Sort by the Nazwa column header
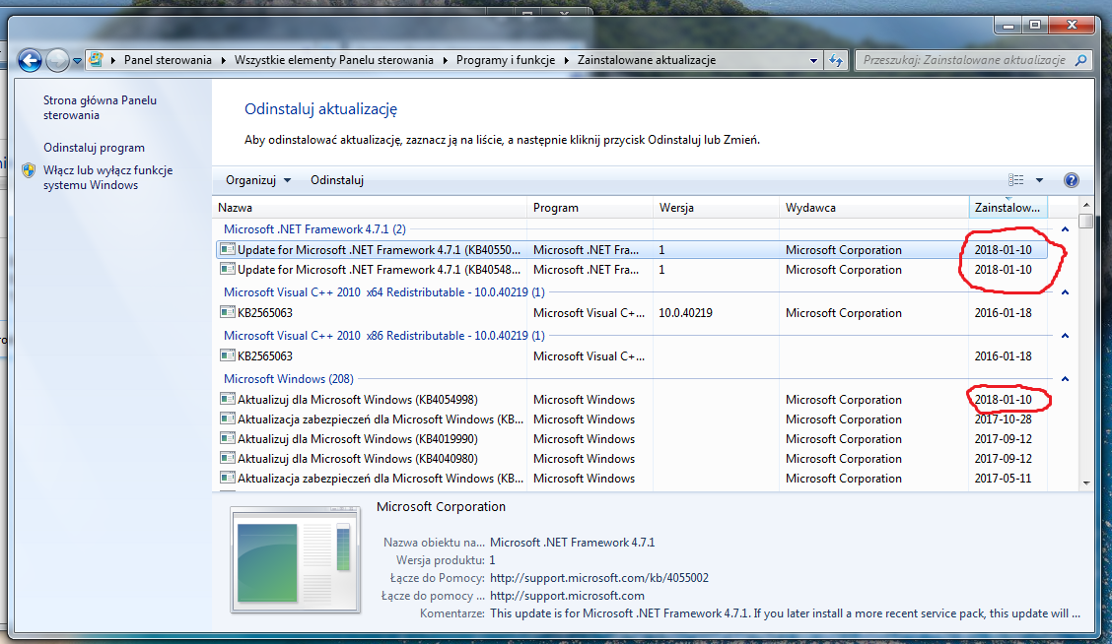The height and width of the screenshot is (644, 1112). [x=370, y=208]
